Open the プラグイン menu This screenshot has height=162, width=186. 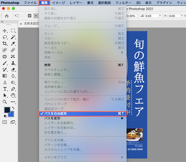coord(164,3)
